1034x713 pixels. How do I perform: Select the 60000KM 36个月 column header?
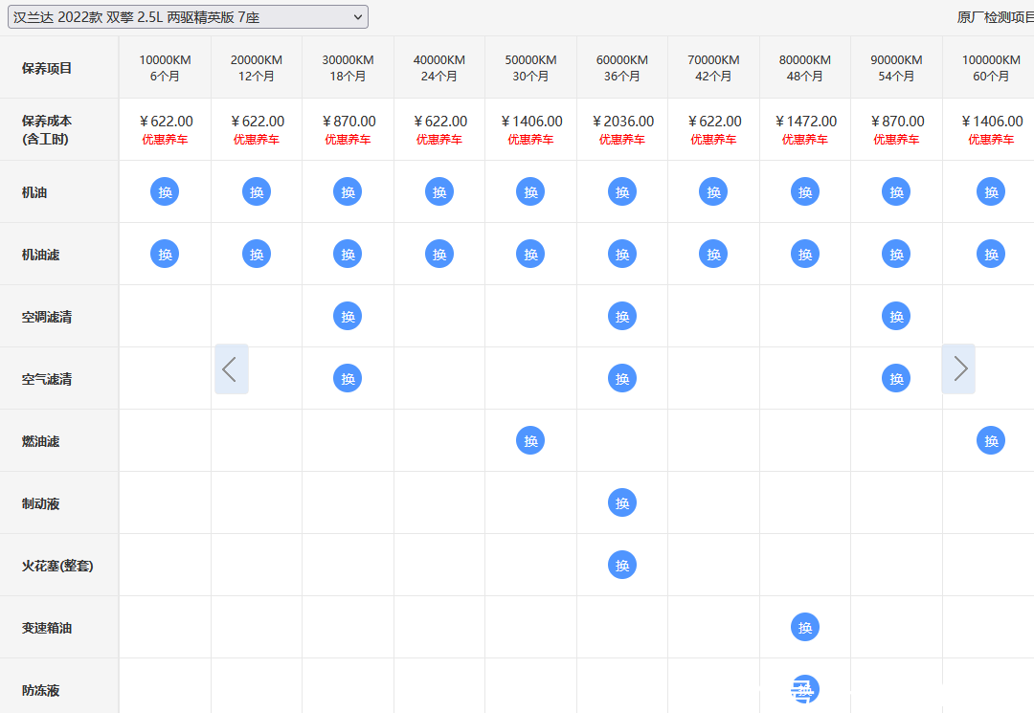click(x=622, y=67)
